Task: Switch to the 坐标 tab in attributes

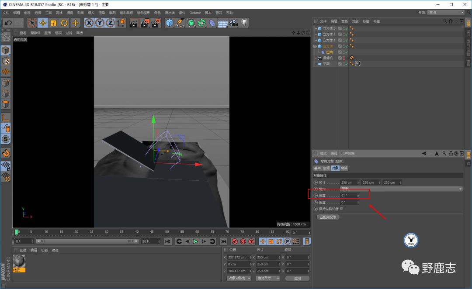Action: point(326,168)
